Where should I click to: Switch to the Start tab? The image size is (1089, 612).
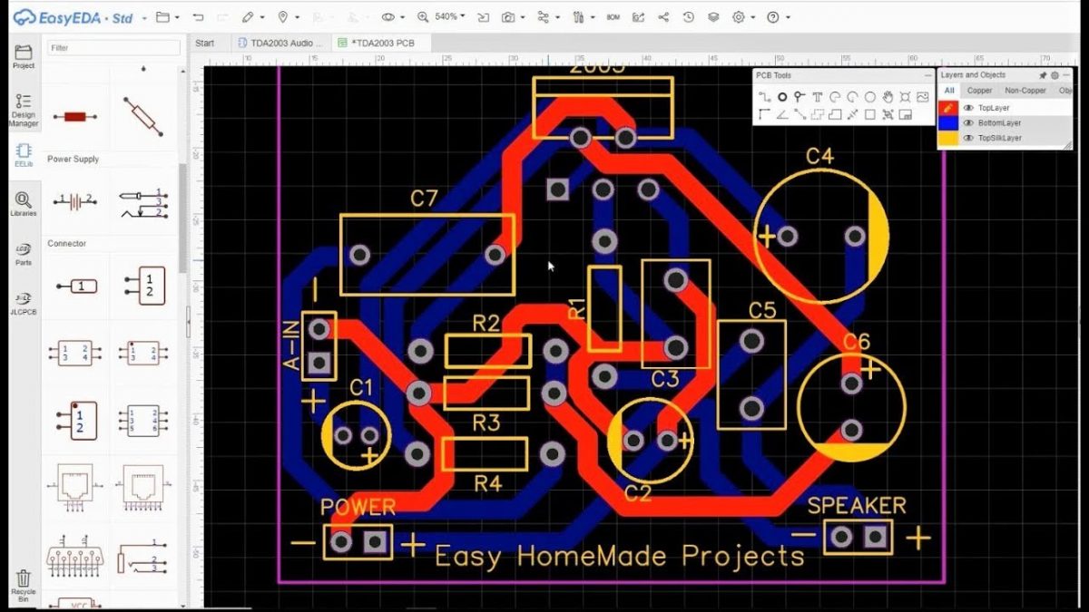pos(205,43)
